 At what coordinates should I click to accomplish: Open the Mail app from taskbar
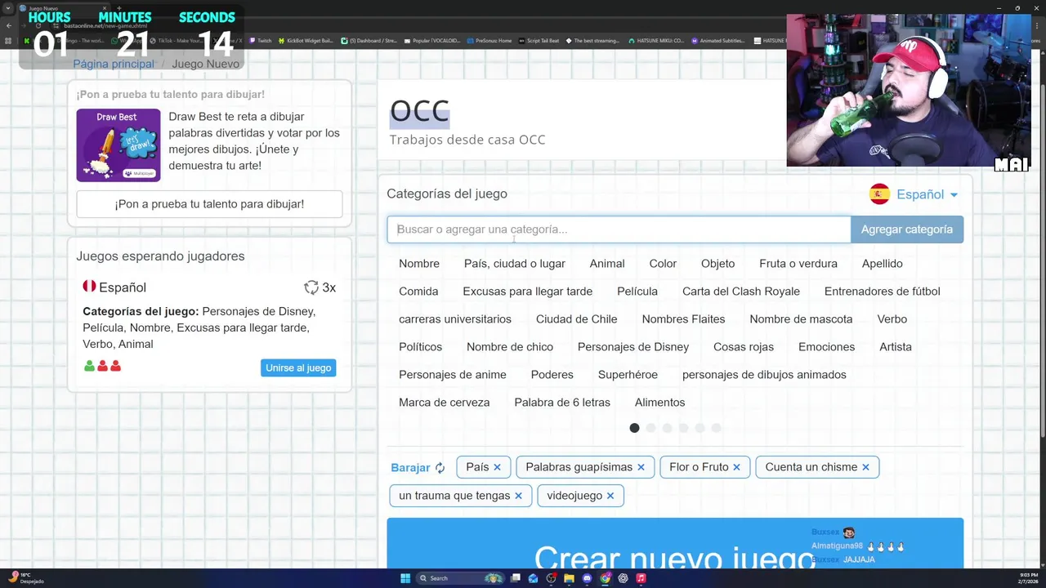[x=533, y=578]
